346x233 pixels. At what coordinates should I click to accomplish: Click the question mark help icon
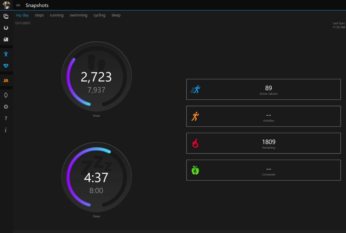point(6,118)
